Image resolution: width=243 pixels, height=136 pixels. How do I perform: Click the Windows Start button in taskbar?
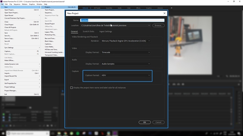[x=3, y=133]
